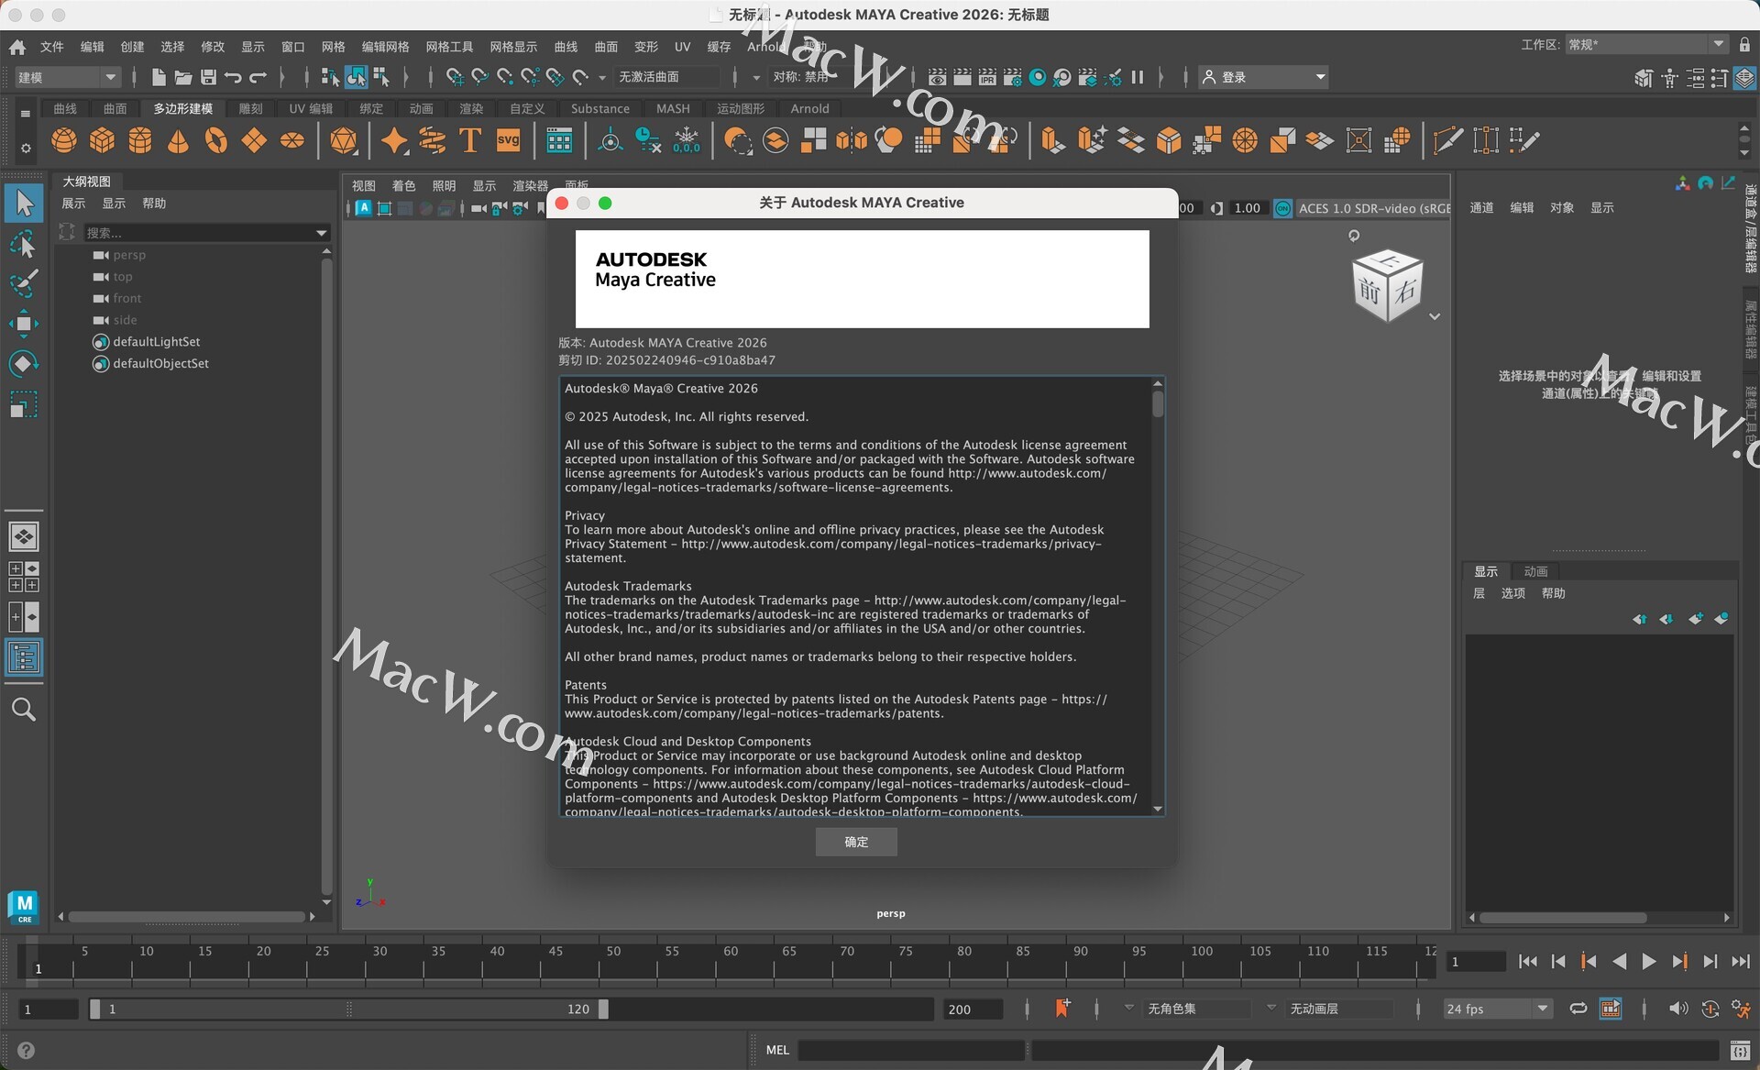This screenshot has width=1760, height=1070.
Task: Open the 24 fps frame rate dropdown
Action: pyautogui.click(x=1497, y=1009)
